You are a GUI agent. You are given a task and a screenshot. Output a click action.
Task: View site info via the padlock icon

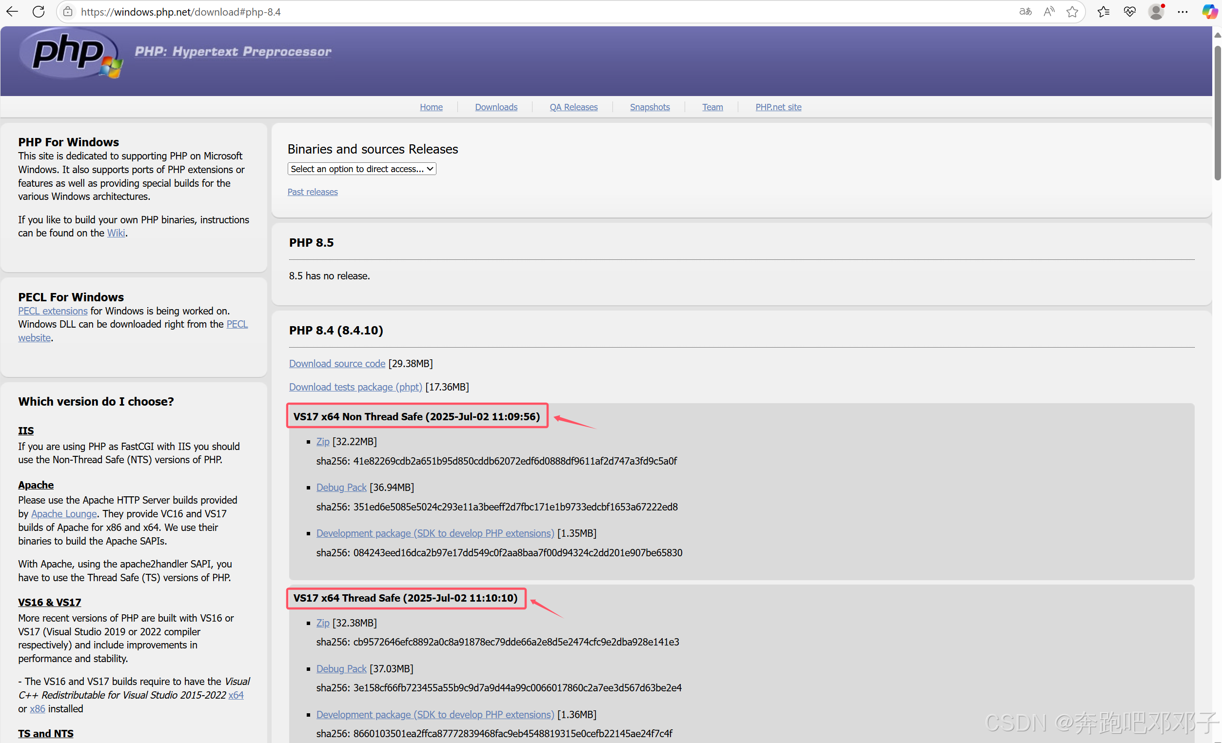point(68,11)
